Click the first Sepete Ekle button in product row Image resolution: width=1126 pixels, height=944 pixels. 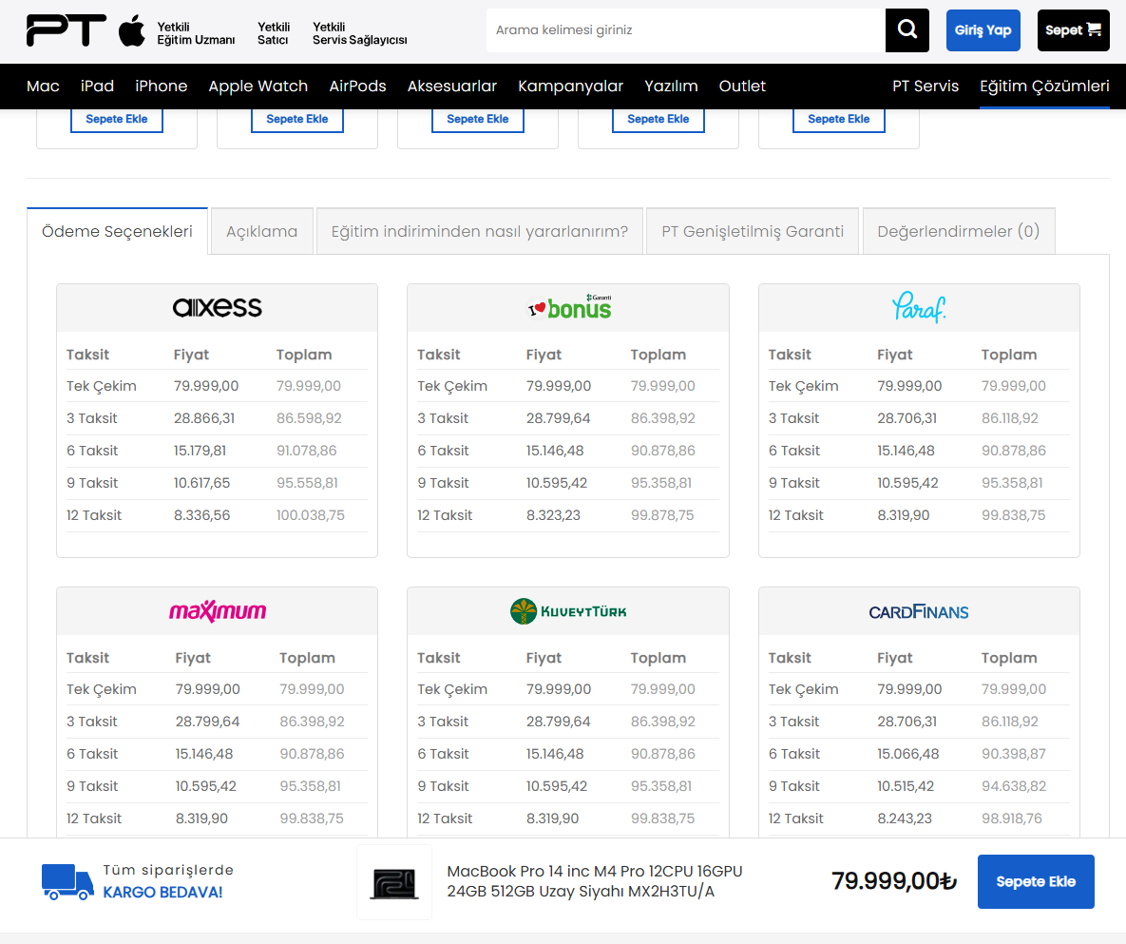tap(116, 119)
